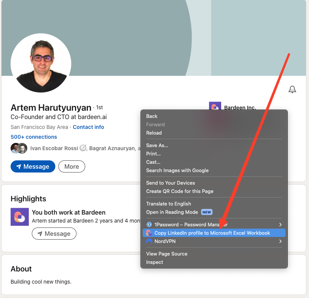Screen dimensions: 309x298
Task: Click the name Artem Harutyunyan
Action: (51, 108)
